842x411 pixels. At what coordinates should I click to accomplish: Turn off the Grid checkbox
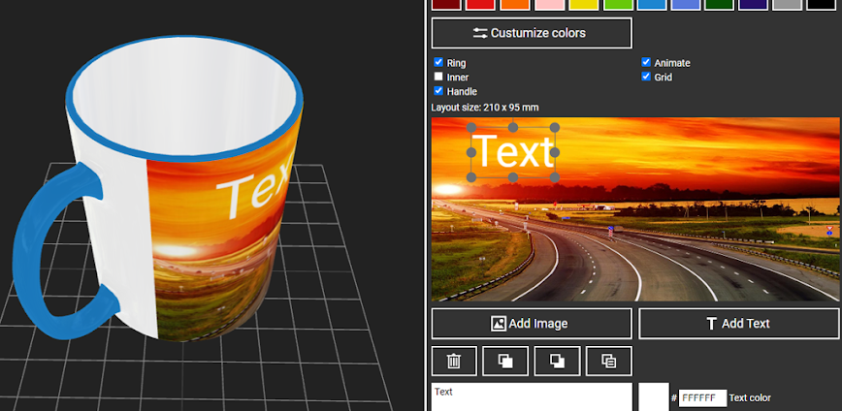(646, 77)
